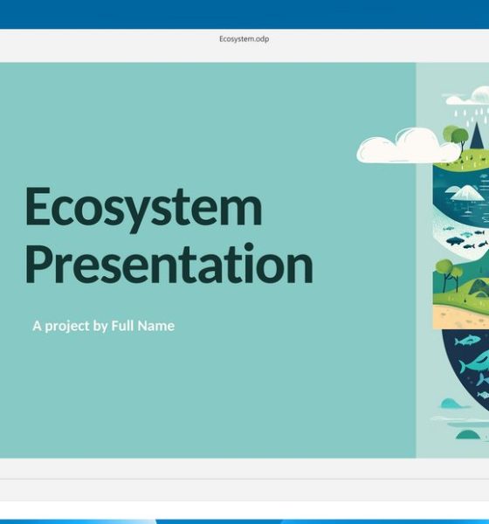Click the Ecosystem.odp file name
The width and height of the screenshot is (489, 524).
coord(244,38)
